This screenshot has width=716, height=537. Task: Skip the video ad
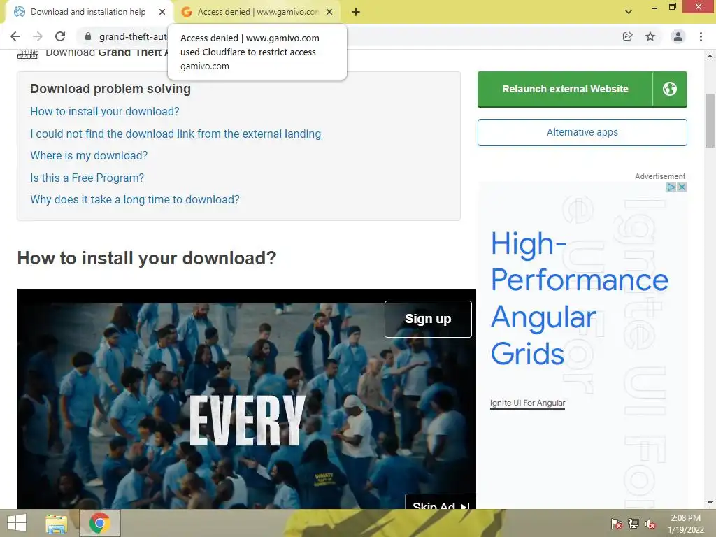click(441, 502)
